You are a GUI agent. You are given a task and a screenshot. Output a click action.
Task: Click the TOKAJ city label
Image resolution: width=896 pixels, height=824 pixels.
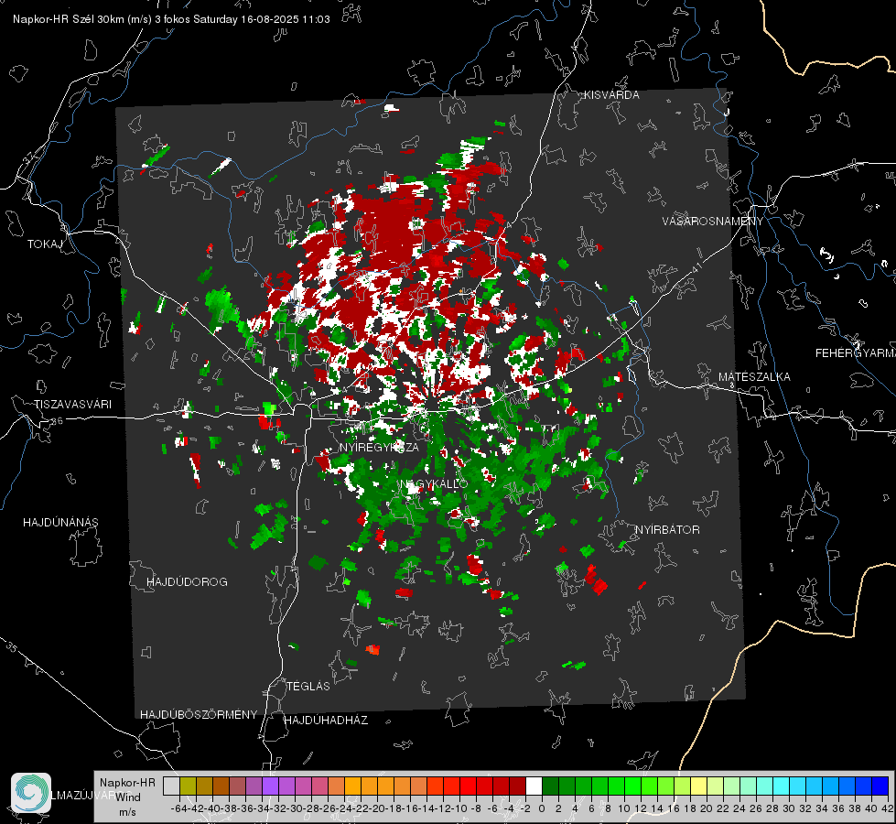point(45,244)
